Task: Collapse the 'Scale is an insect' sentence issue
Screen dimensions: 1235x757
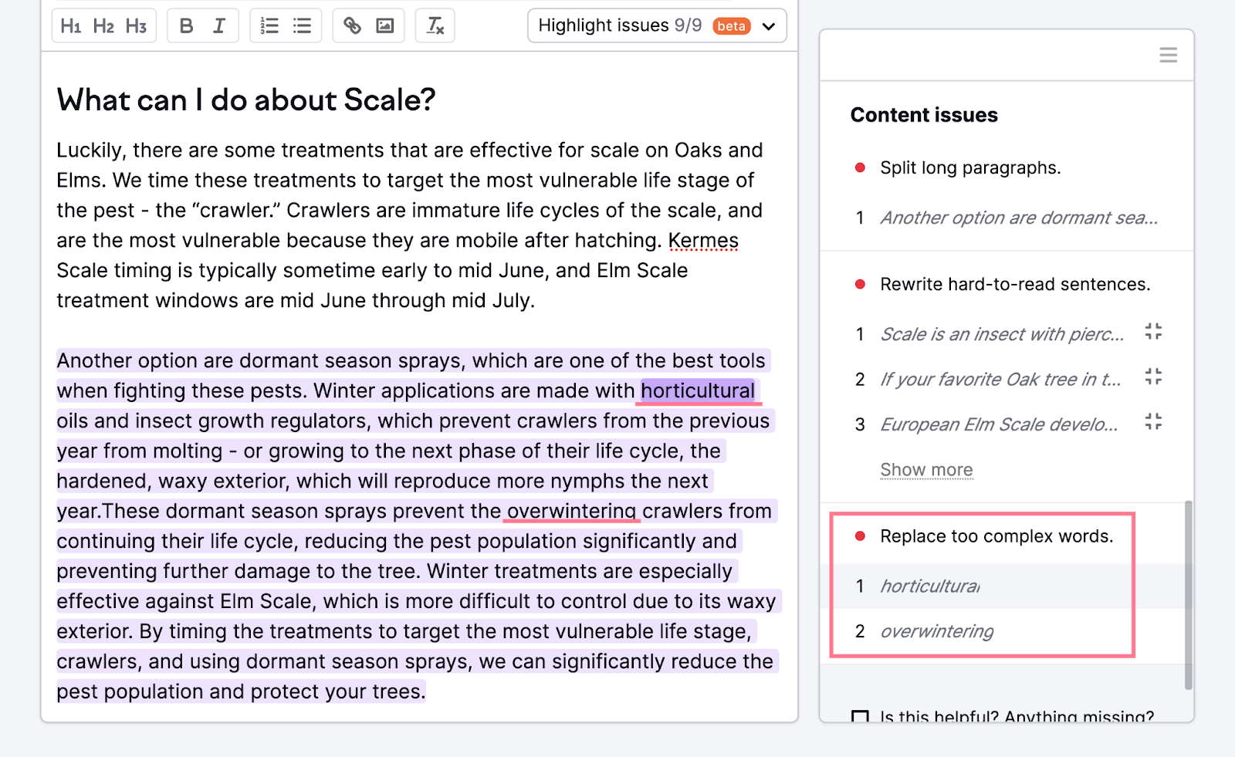Action: tap(1153, 332)
